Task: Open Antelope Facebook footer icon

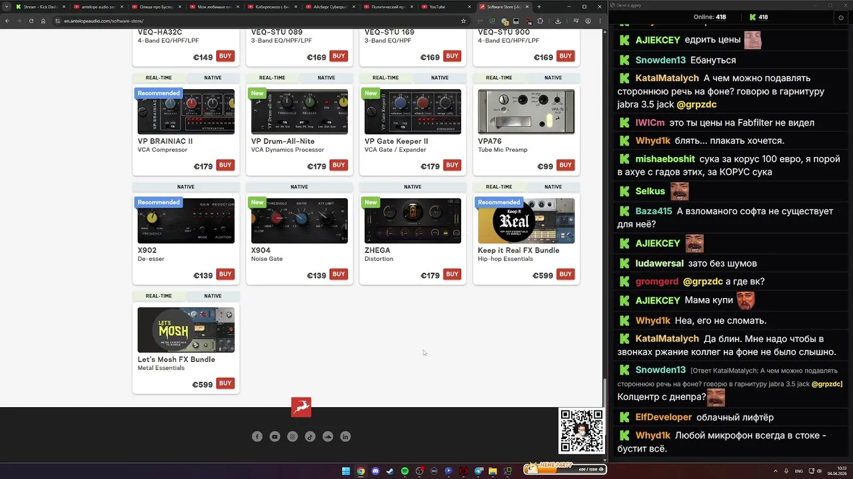Action: (257, 436)
